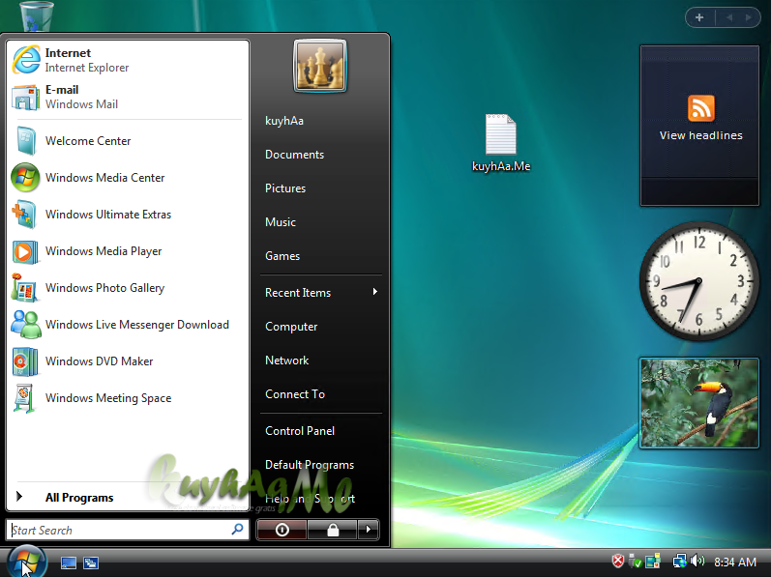Click the Start orb button
Image resolution: width=771 pixels, height=577 pixels.
click(27, 563)
